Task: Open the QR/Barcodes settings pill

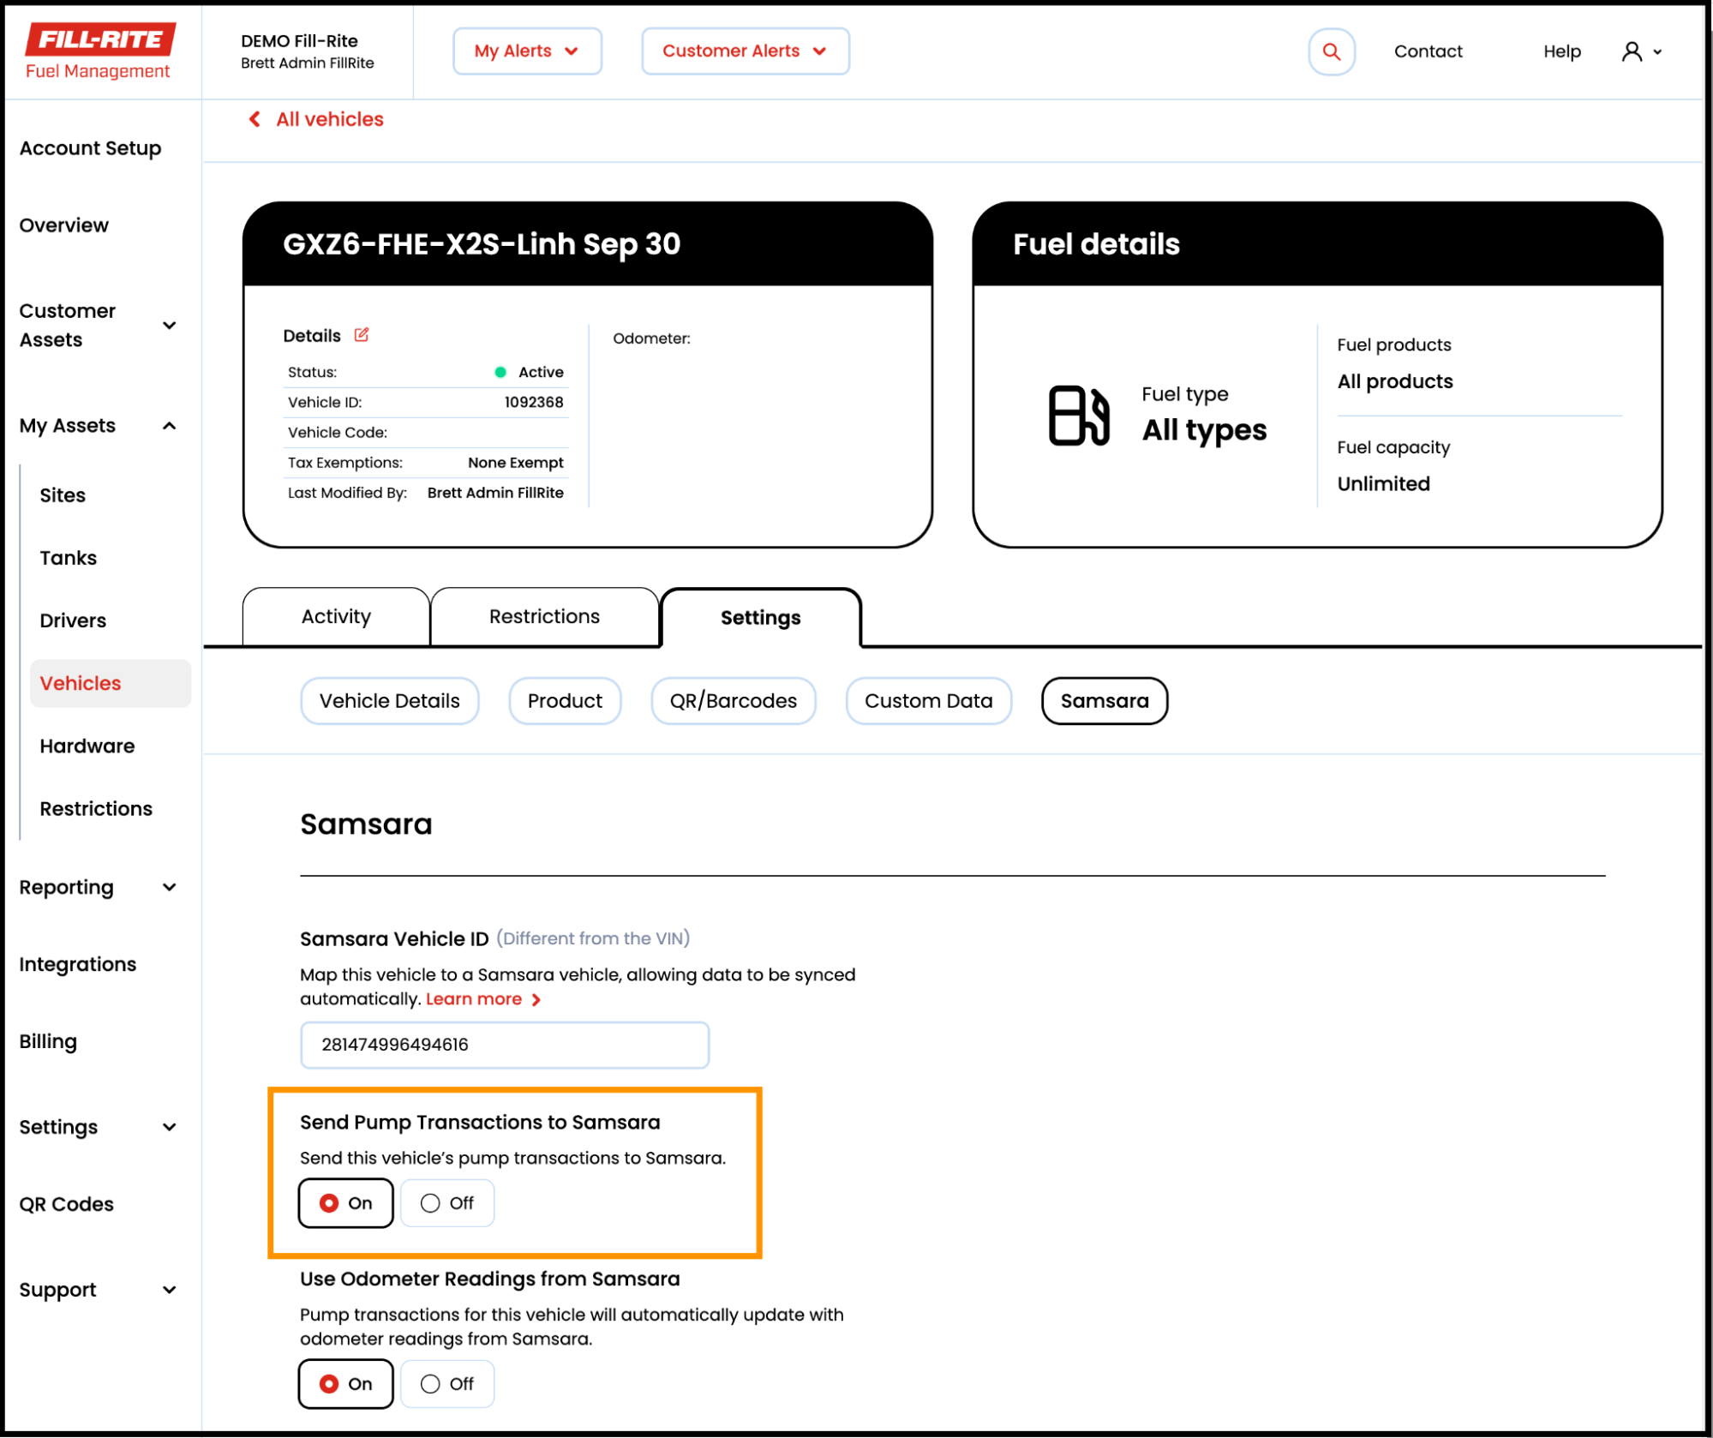Action: pos(733,701)
